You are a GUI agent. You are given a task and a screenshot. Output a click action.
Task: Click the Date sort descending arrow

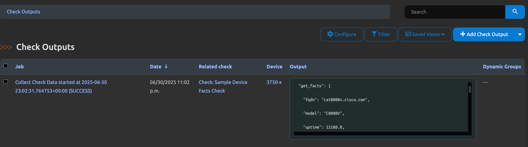click(x=166, y=66)
